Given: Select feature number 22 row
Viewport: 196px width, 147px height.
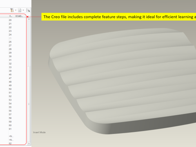Looking at the screenshot, I should tap(10, 27).
